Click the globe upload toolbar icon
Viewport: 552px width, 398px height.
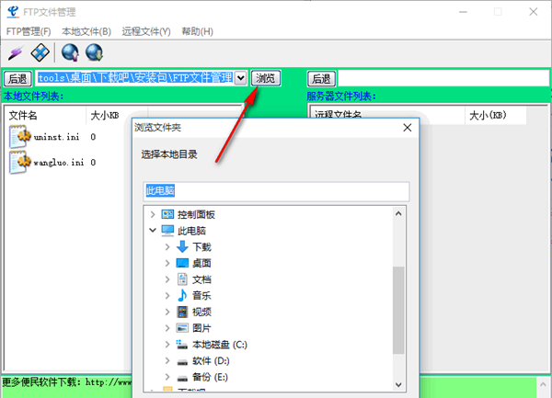point(71,52)
